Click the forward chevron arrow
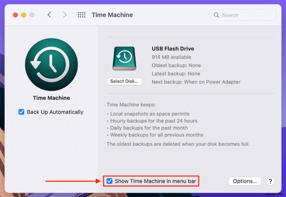Screen dimensions: 286x197 click(65, 15)
